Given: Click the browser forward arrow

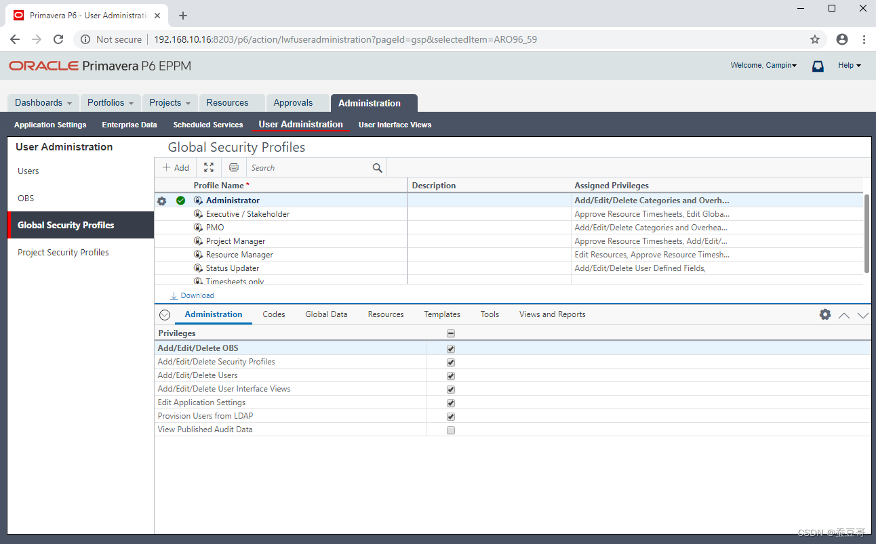Looking at the screenshot, I should pyautogui.click(x=37, y=39).
